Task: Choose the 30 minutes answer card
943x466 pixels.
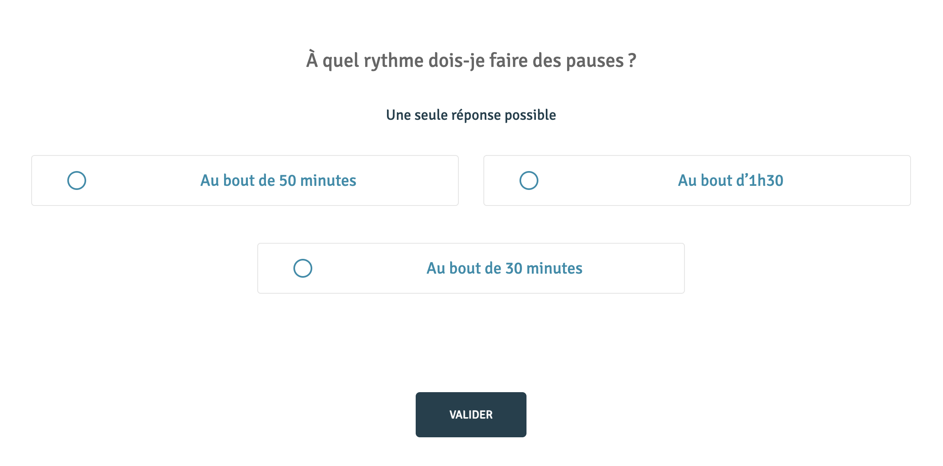Action: (x=471, y=268)
